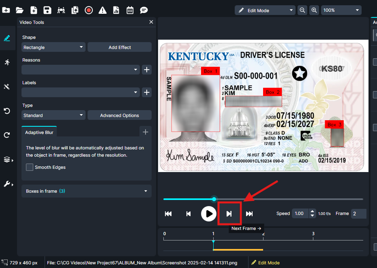Go to the previous frame
377x268 pixels.
(x=188, y=213)
